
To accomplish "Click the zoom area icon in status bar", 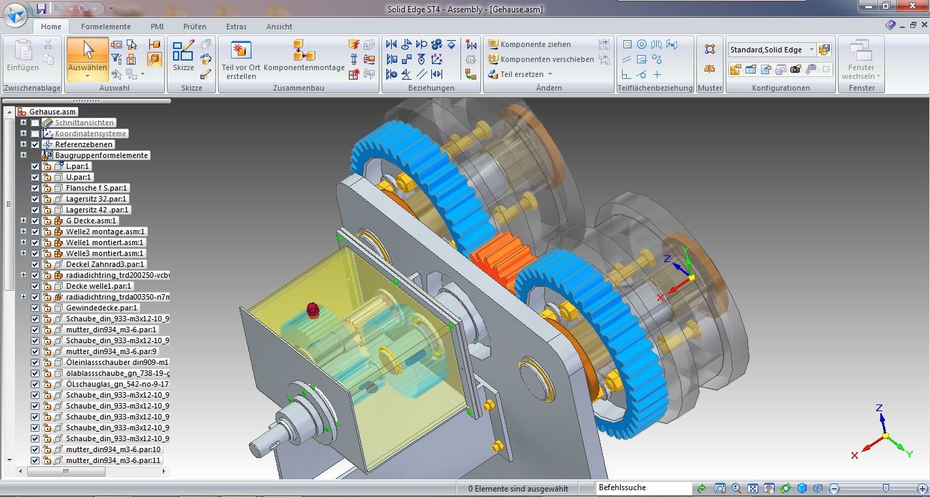I will [x=720, y=488].
